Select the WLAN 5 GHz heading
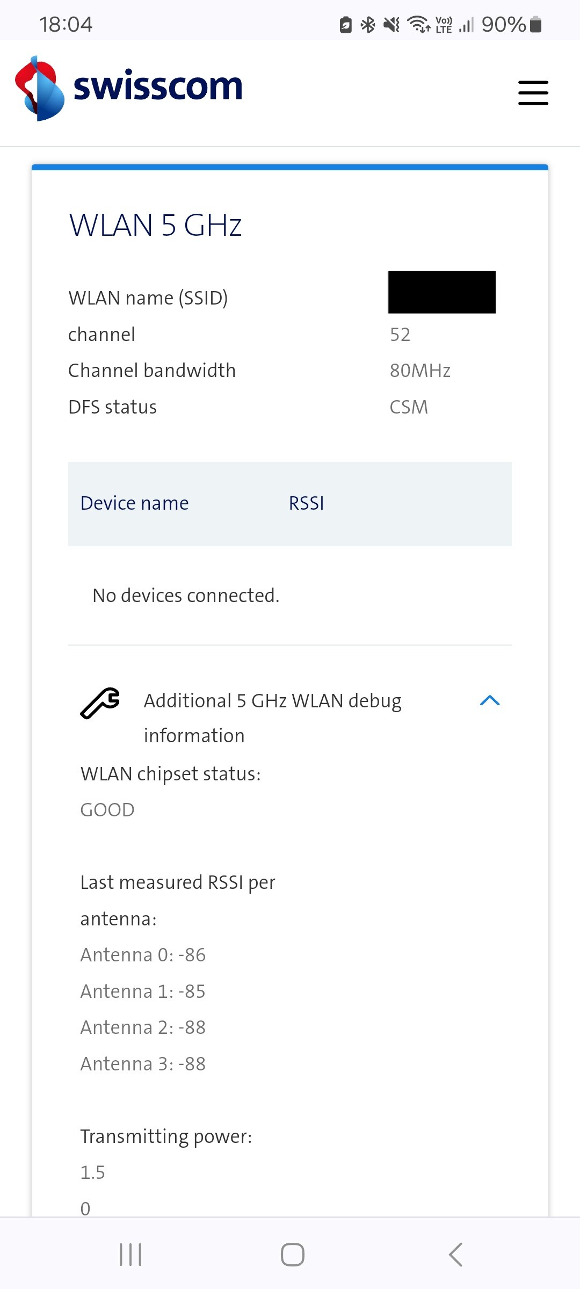This screenshot has width=580, height=1289. [x=155, y=225]
